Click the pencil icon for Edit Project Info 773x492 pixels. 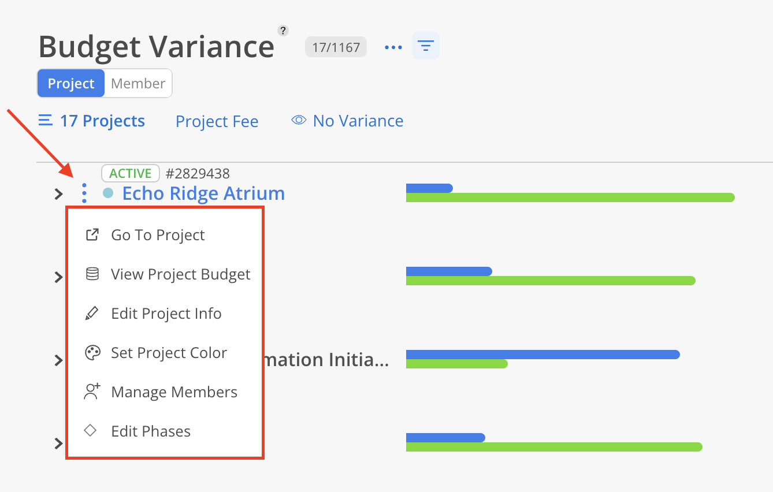point(92,314)
